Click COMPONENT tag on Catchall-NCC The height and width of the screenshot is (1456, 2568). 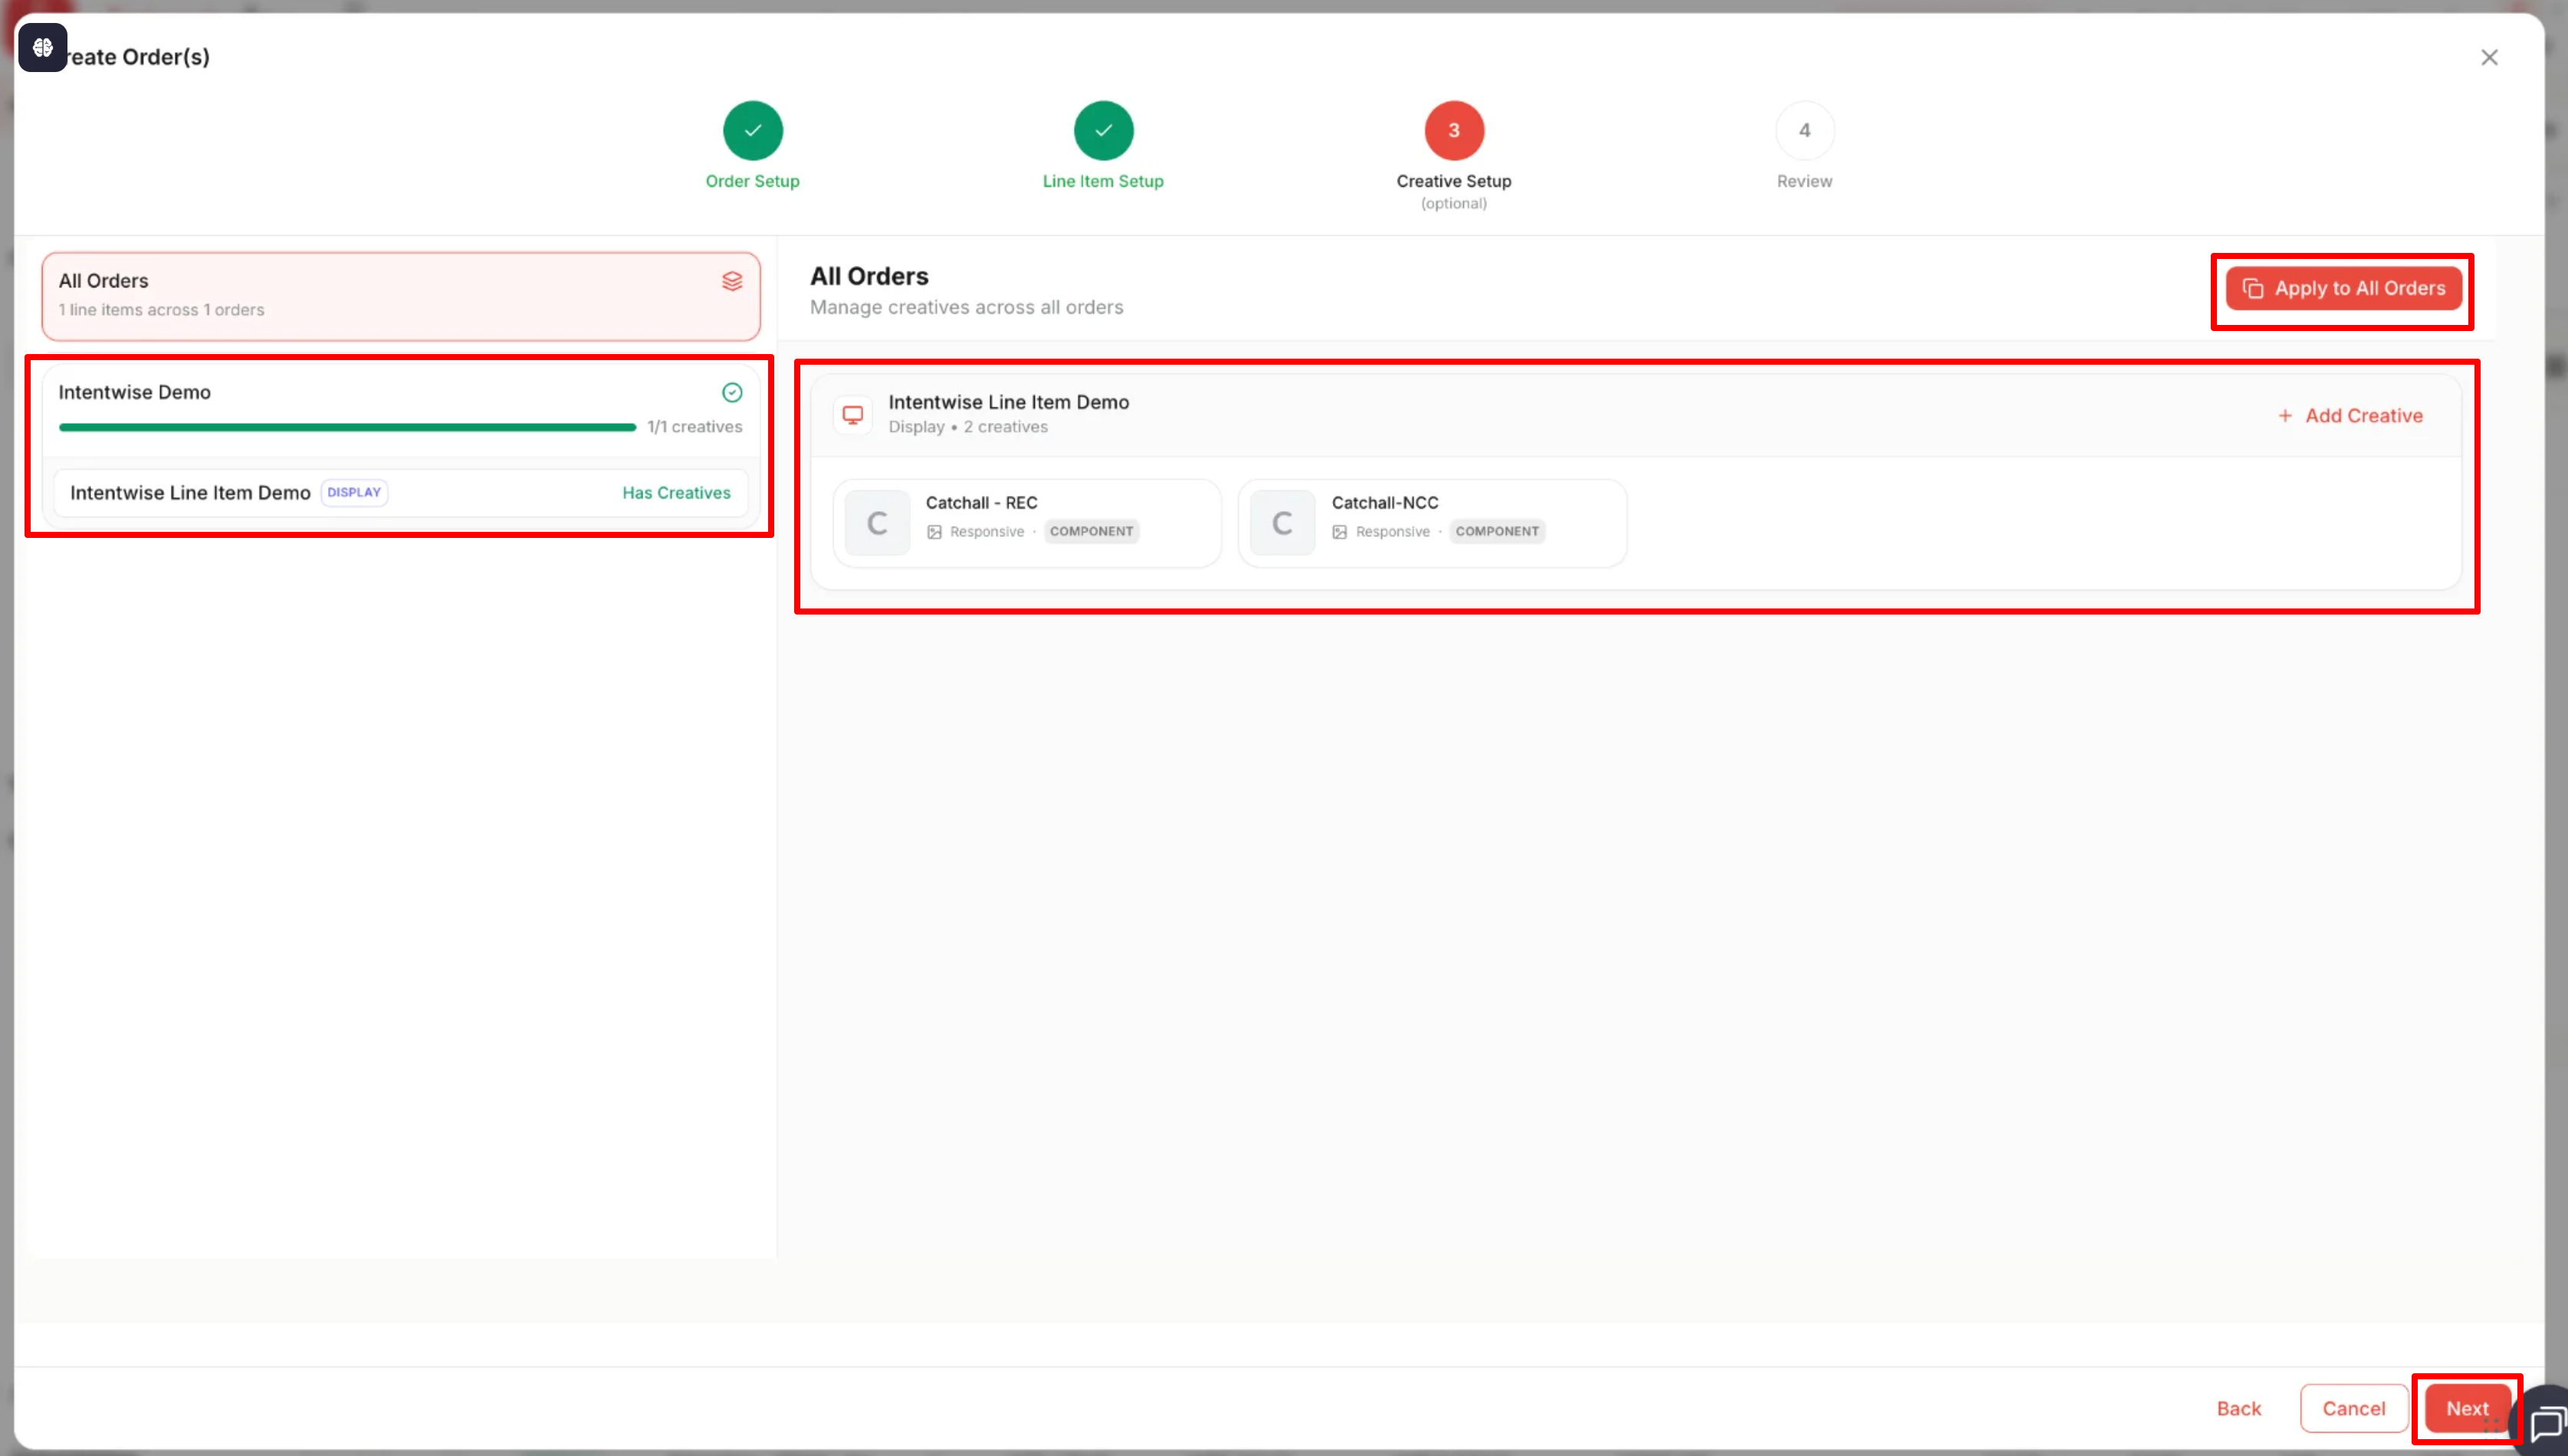[x=1497, y=531]
